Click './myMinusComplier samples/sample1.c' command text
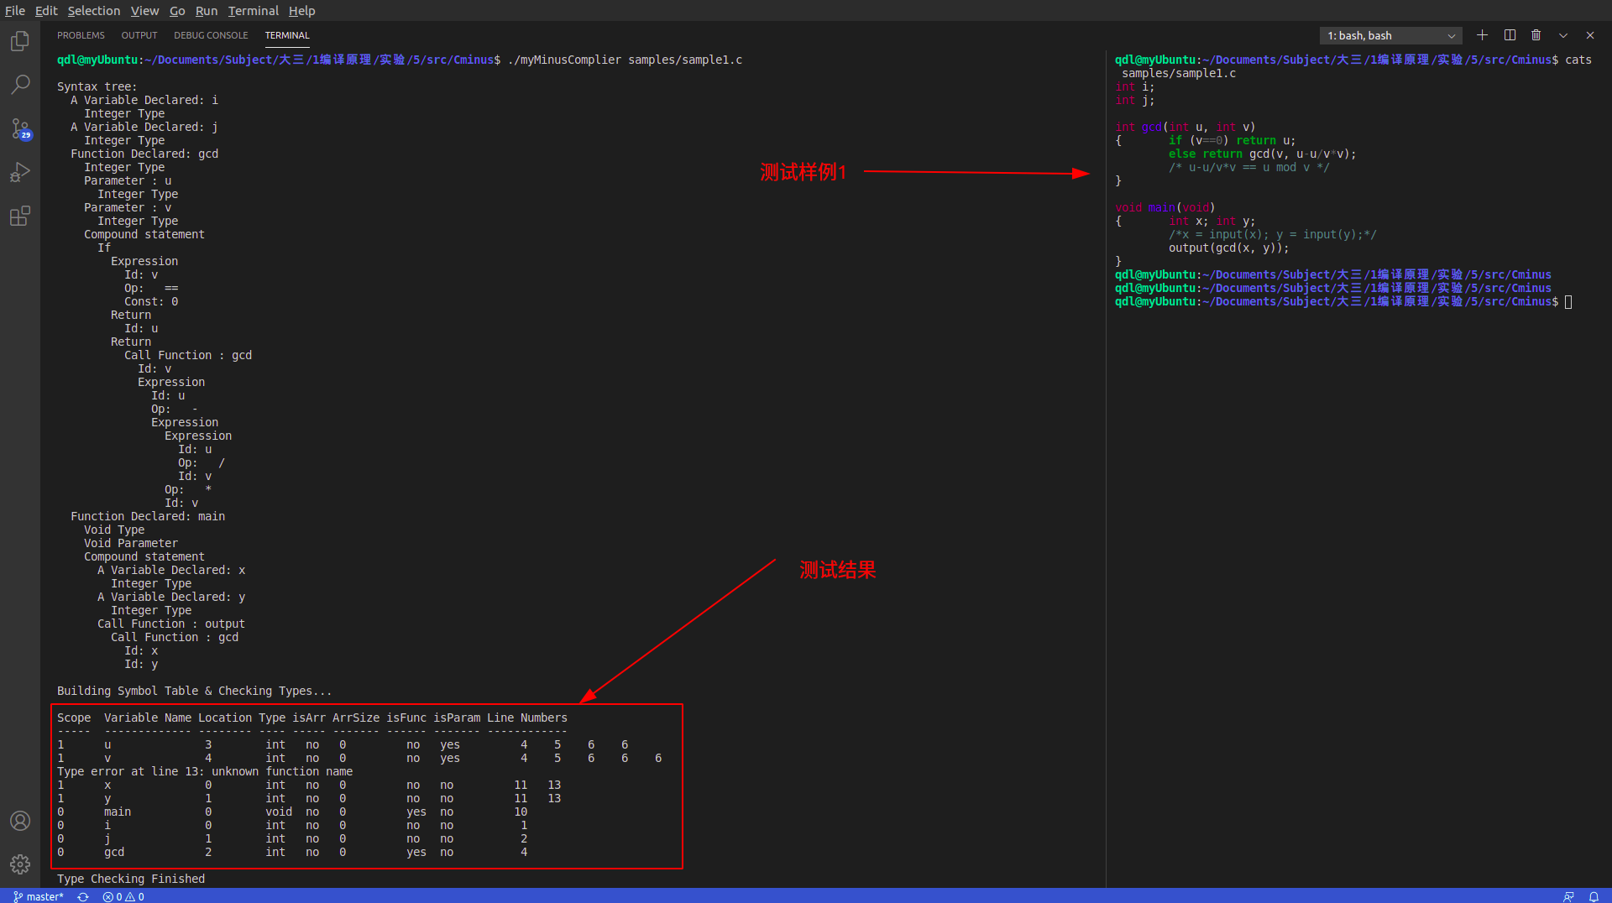This screenshot has height=903, width=1612. [x=625, y=60]
